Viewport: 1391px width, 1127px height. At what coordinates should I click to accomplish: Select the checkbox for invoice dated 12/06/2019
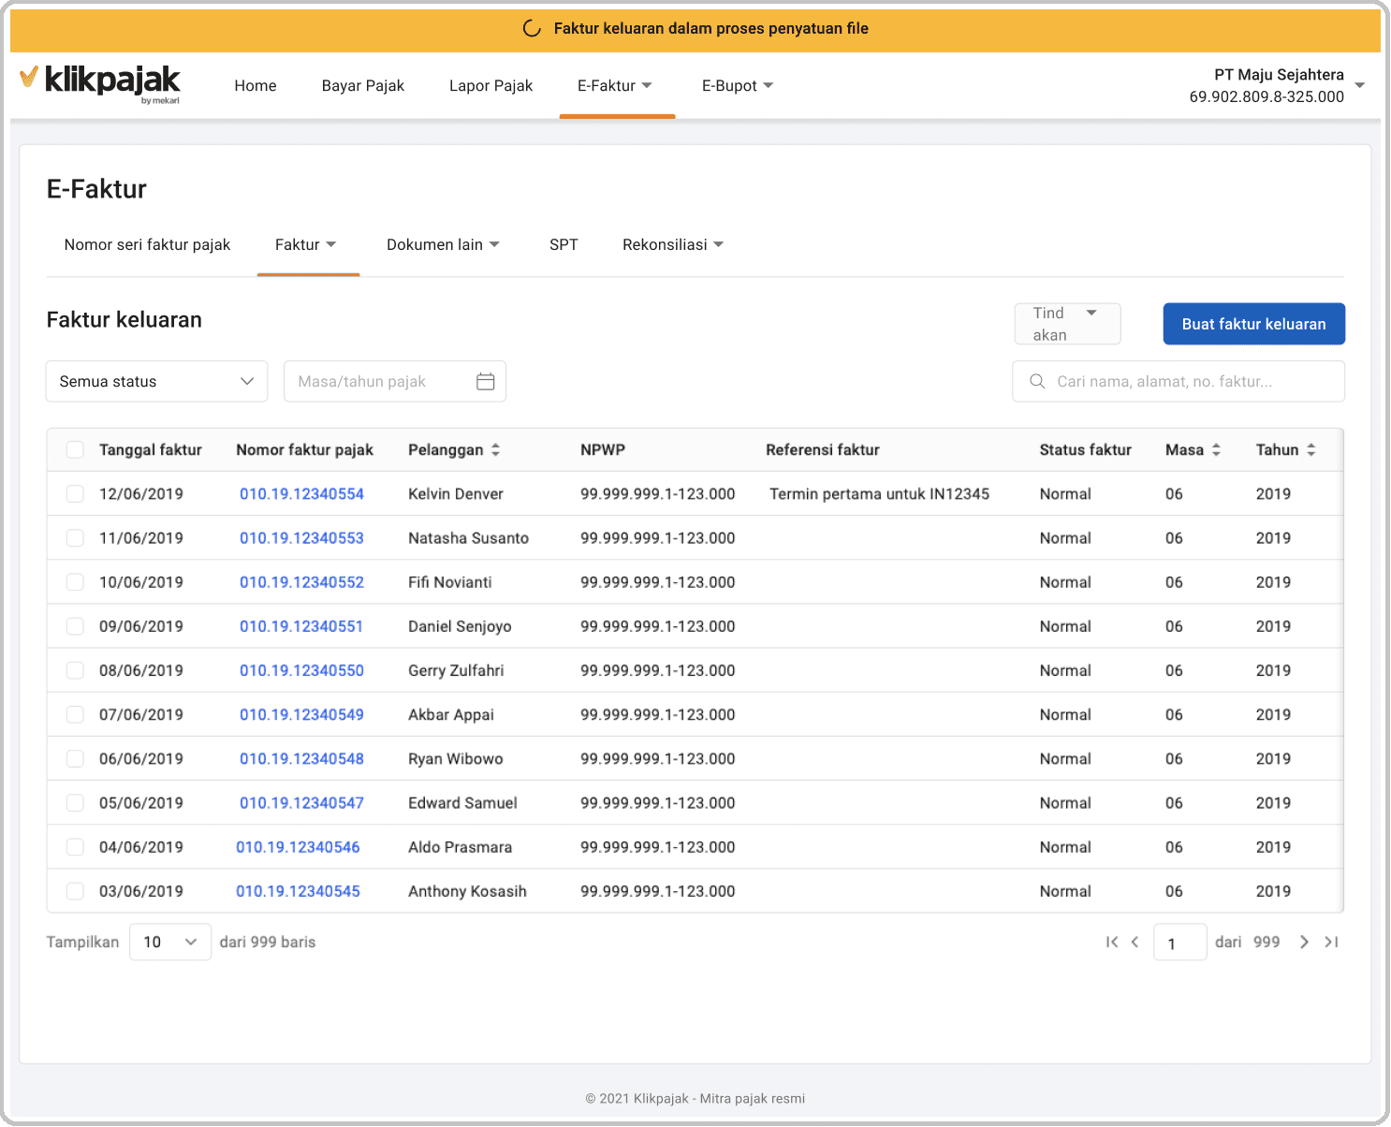tap(75, 493)
